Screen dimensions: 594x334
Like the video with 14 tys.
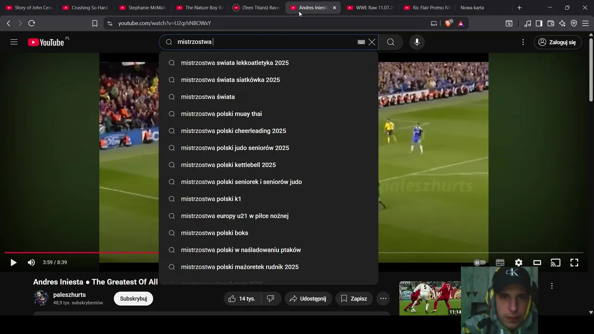(x=242, y=299)
